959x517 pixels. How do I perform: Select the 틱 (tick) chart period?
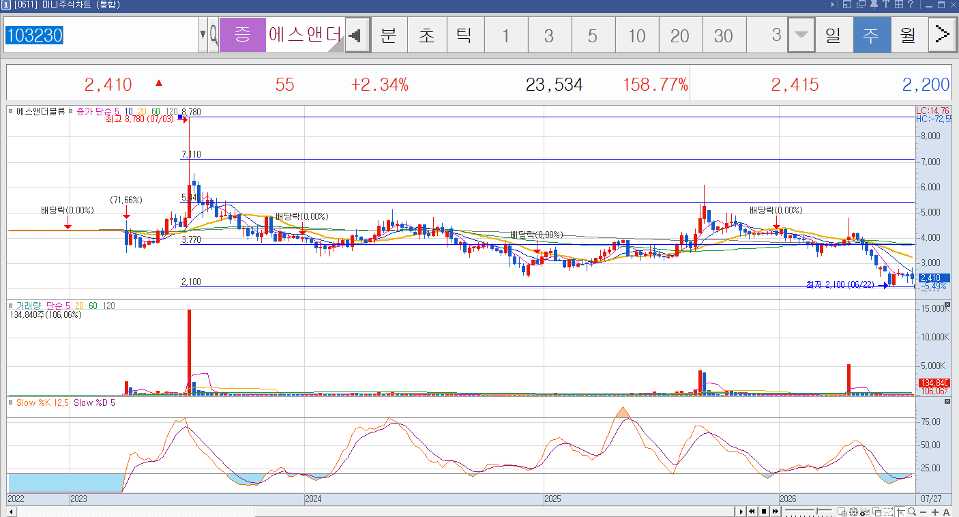click(x=464, y=35)
